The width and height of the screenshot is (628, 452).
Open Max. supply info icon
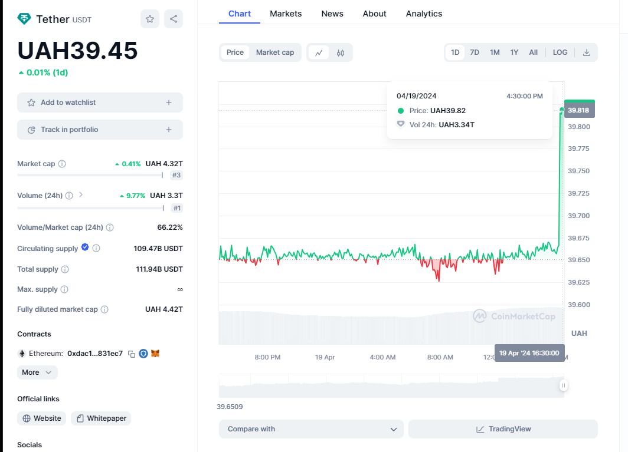point(64,289)
